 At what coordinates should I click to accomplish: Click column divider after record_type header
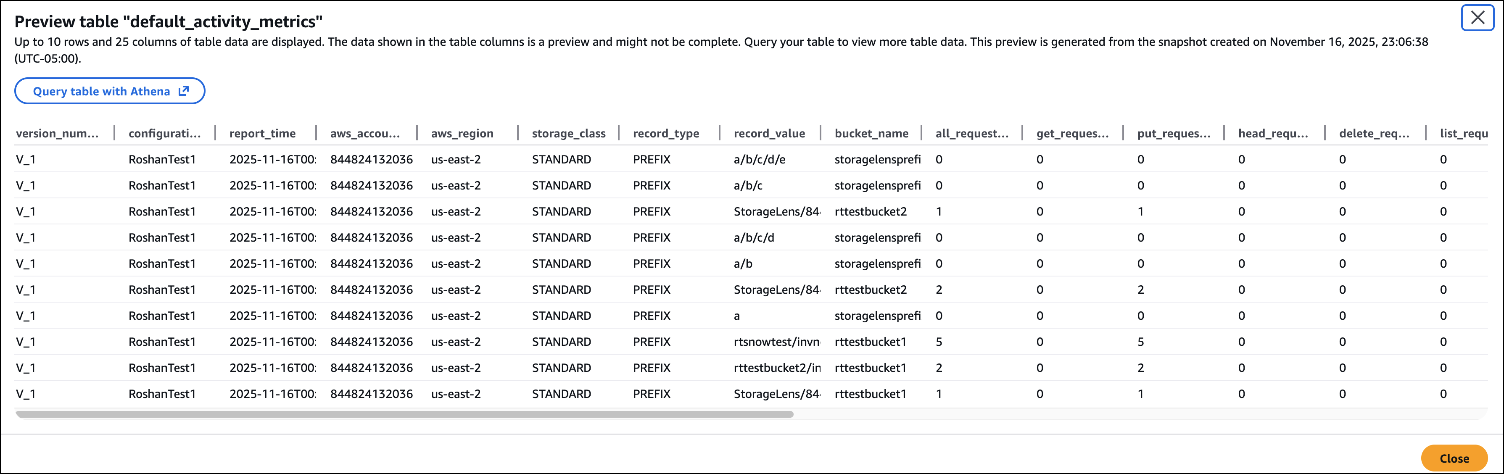pyautogui.click(x=720, y=133)
